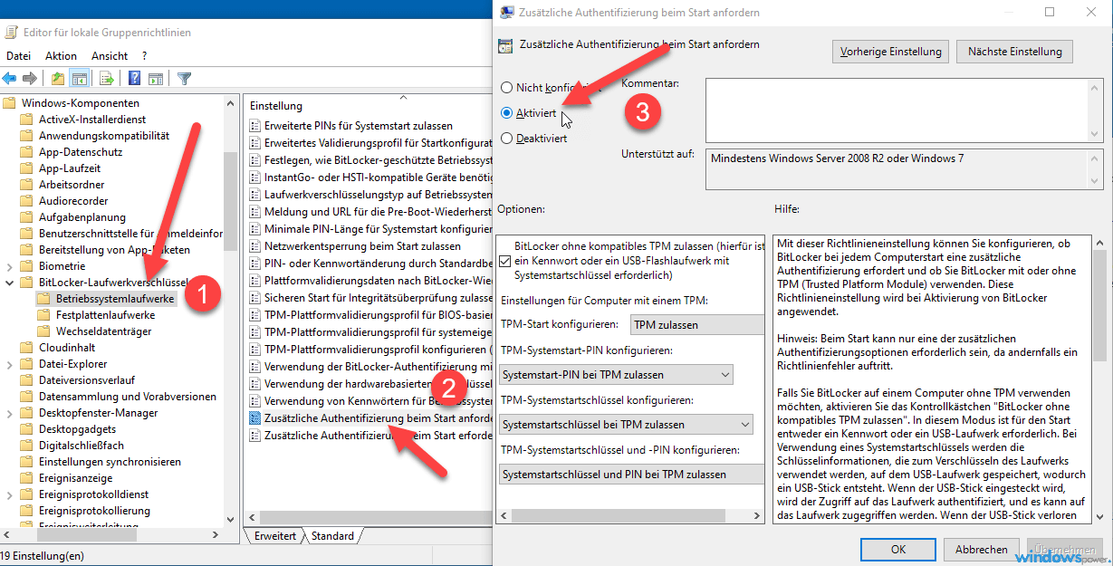This screenshot has height=566, width=1113.
Task: Go up one level with the folder-up icon
Action: point(58,79)
